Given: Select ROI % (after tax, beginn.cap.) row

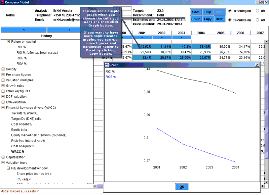Looking at the screenshot, I should tap(37, 53).
